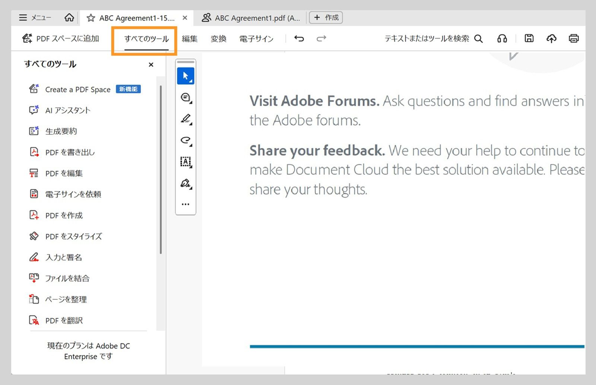Open the ページを整理 organize pages tool
Image resolution: width=596 pixels, height=385 pixels.
click(65, 299)
